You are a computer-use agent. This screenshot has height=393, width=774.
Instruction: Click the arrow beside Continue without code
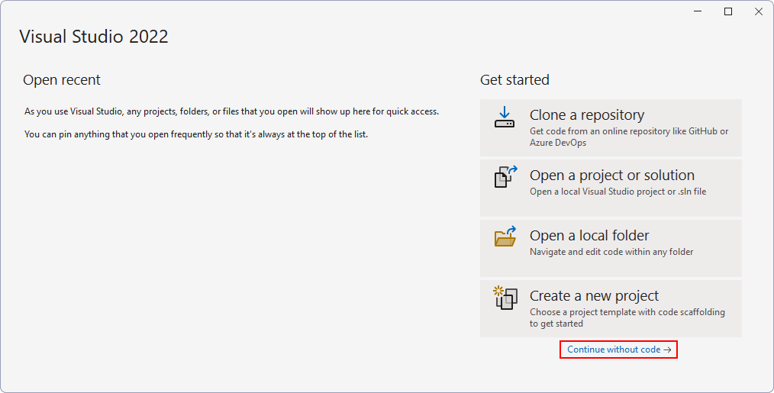pyautogui.click(x=667, y=350)
